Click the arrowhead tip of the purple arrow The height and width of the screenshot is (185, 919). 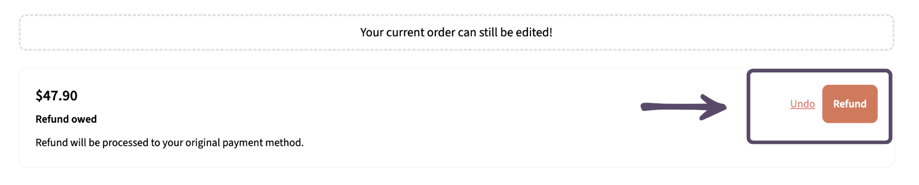point(723,107)
